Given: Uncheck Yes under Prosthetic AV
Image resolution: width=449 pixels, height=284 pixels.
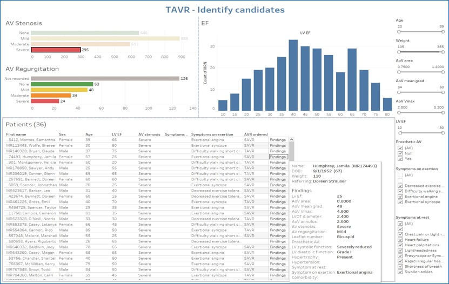Looking at the screenshot, I should point(400,159).
